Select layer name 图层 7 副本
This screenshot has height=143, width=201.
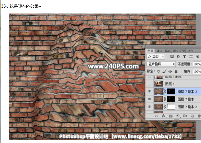pyautogui.click(x=186, y=99)
